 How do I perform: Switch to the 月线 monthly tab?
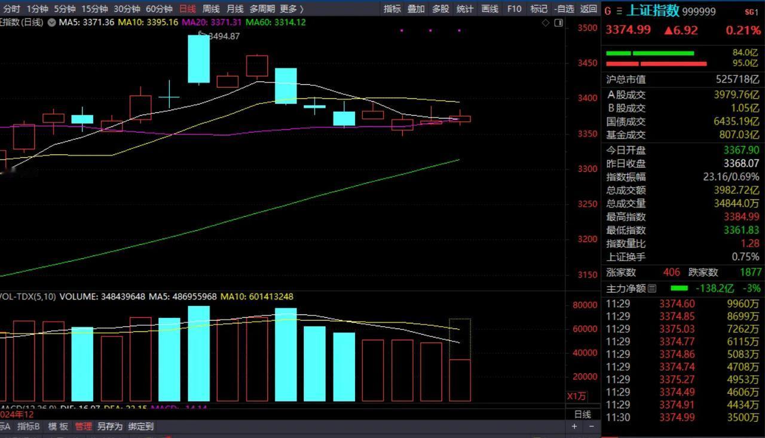point(235,9)
